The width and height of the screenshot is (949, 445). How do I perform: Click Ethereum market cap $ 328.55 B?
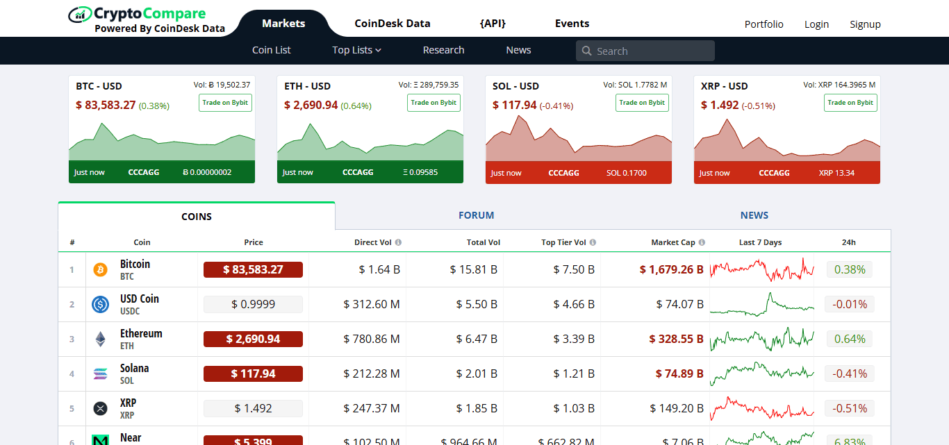pos(677,339)
